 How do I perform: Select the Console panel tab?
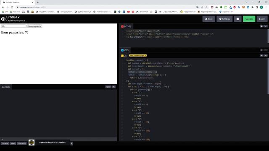tap(6, 87)
